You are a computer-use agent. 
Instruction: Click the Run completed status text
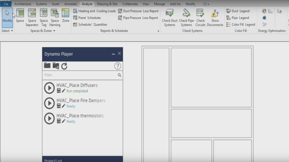click(77, 91)
